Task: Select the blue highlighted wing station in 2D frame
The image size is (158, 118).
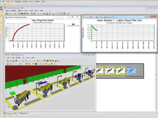Action: click(x=131, y=70)
